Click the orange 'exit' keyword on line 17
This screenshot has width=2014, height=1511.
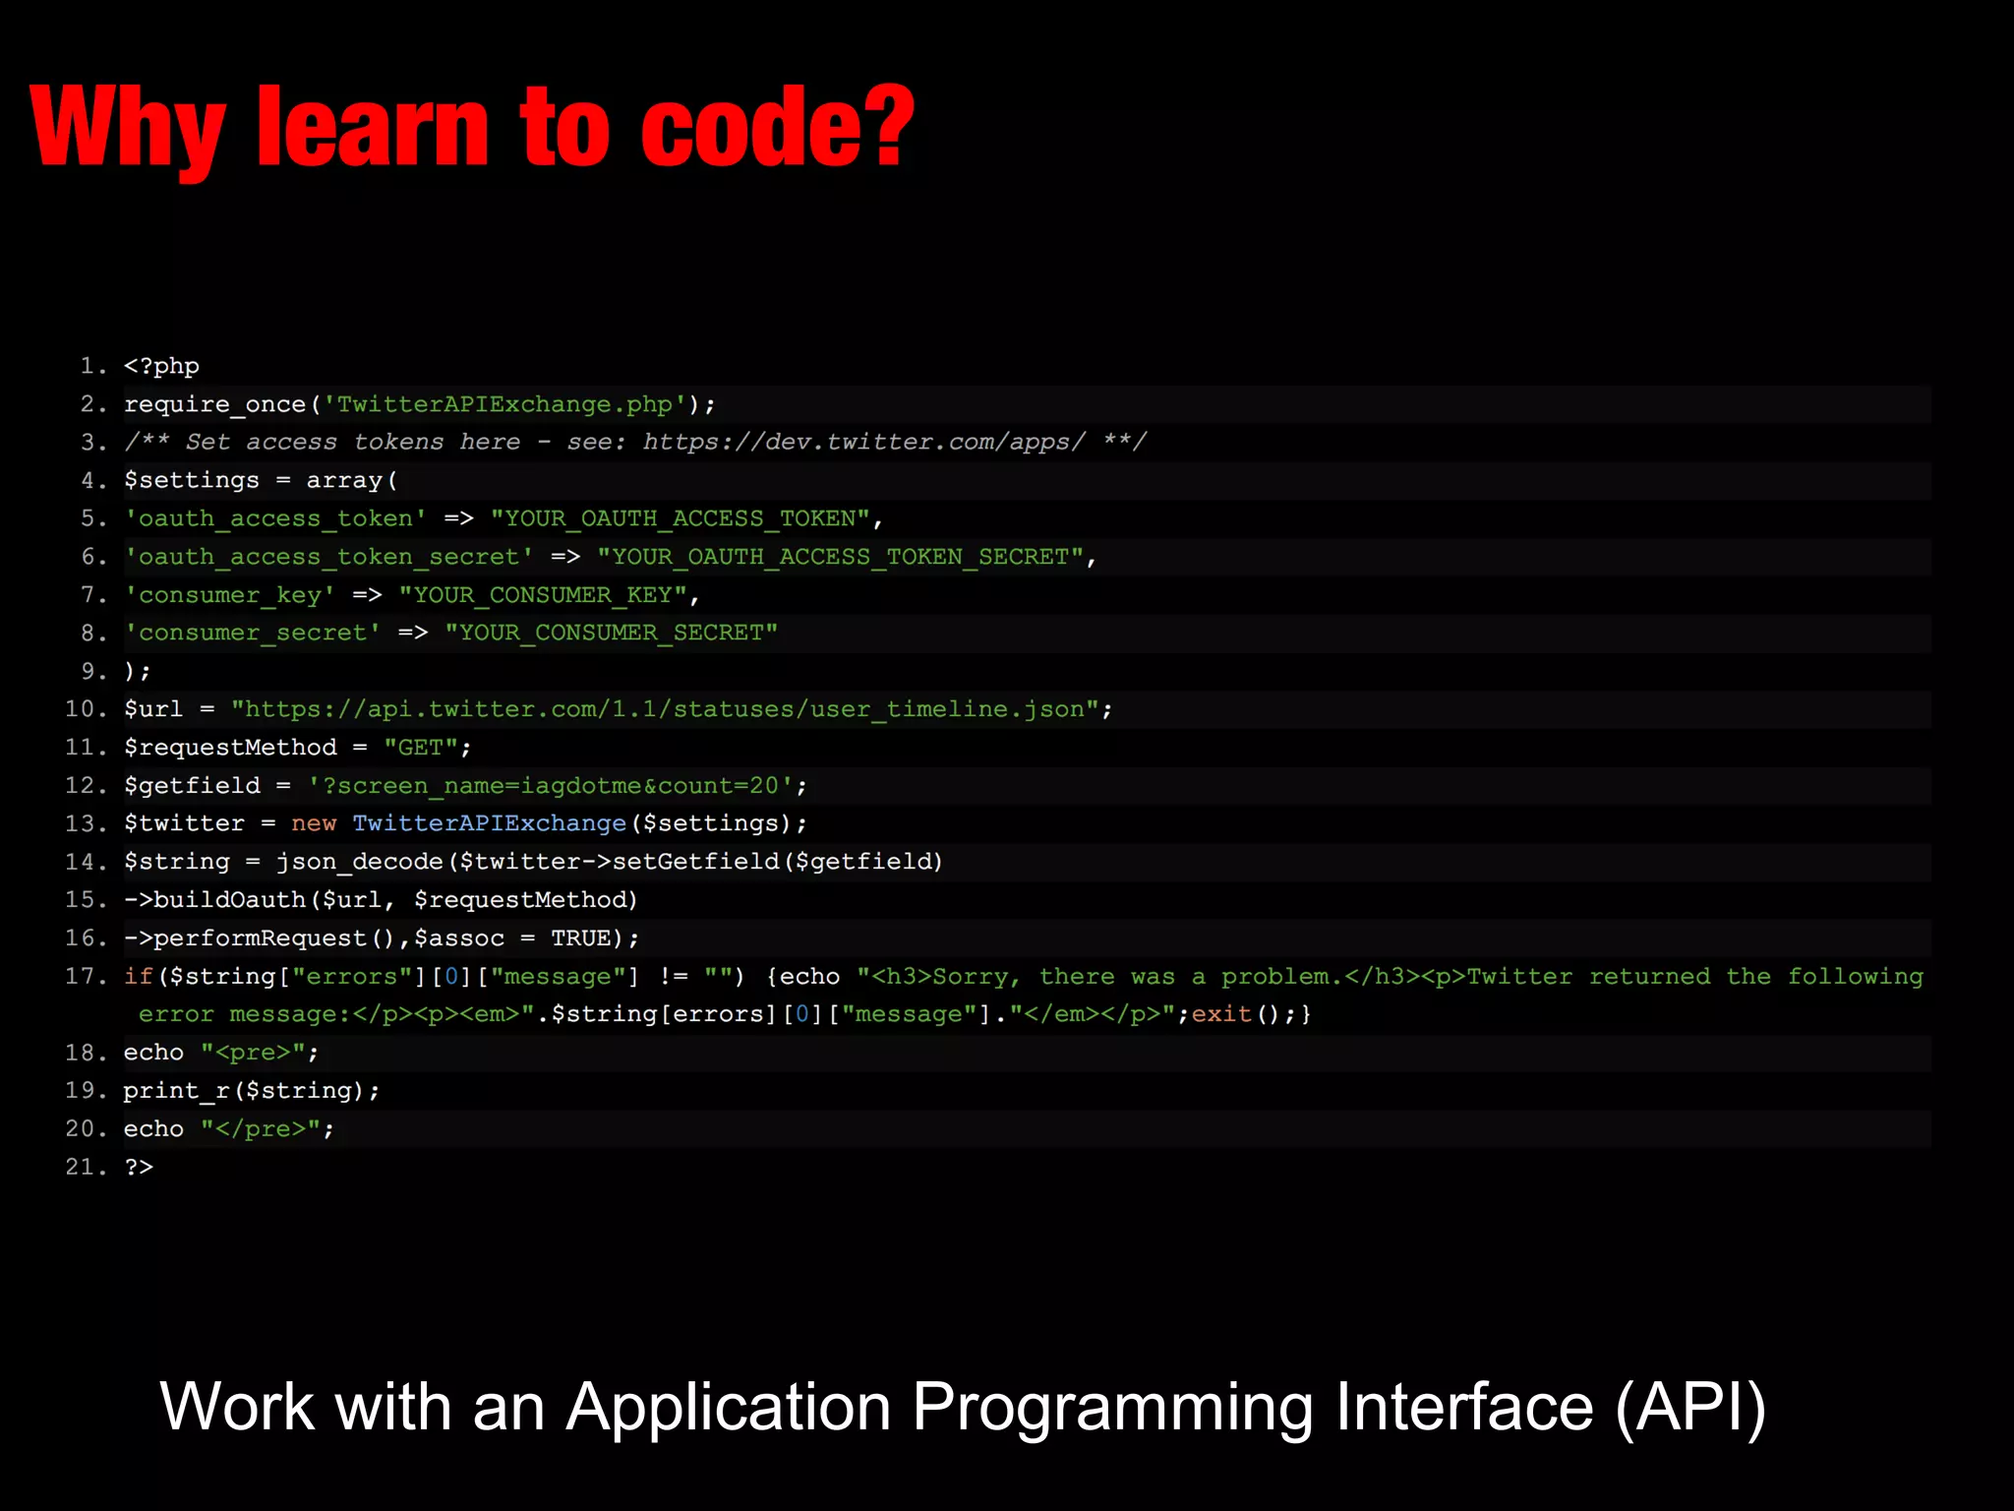pyautogui.click(x=1221, y=1014)
